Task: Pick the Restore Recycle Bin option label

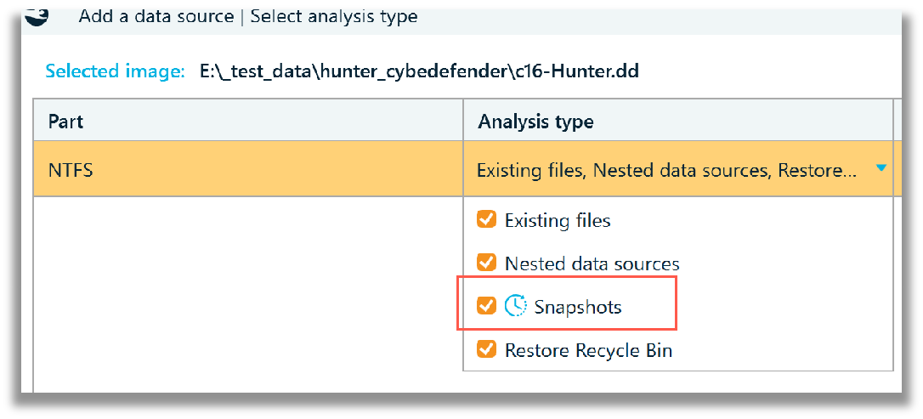Action: (589, 350)
